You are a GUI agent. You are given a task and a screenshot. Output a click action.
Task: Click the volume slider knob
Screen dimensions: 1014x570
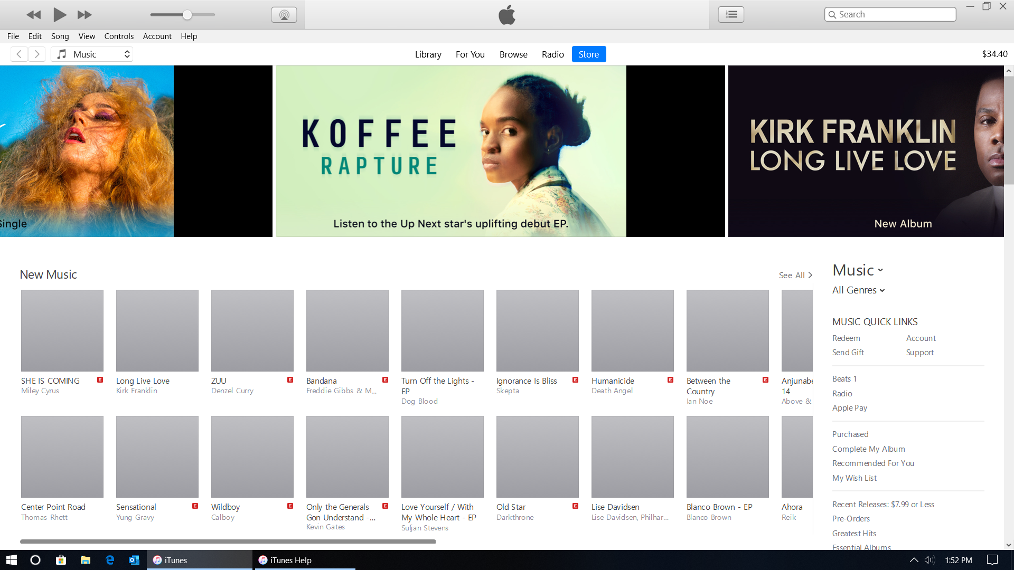[187, 15]
